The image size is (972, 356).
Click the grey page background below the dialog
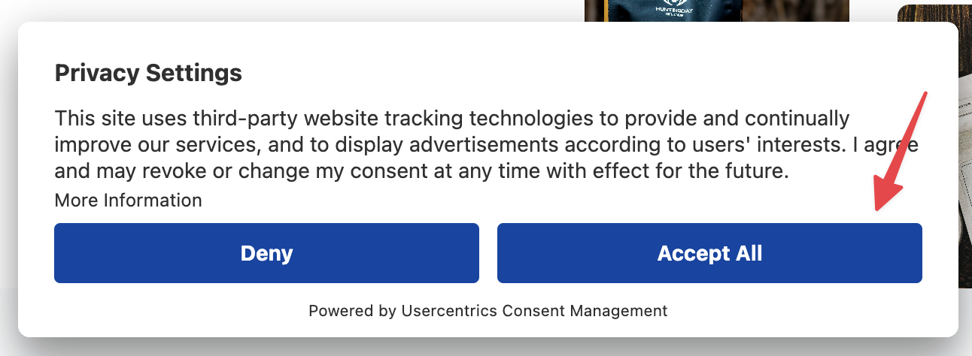click(481, 347)
